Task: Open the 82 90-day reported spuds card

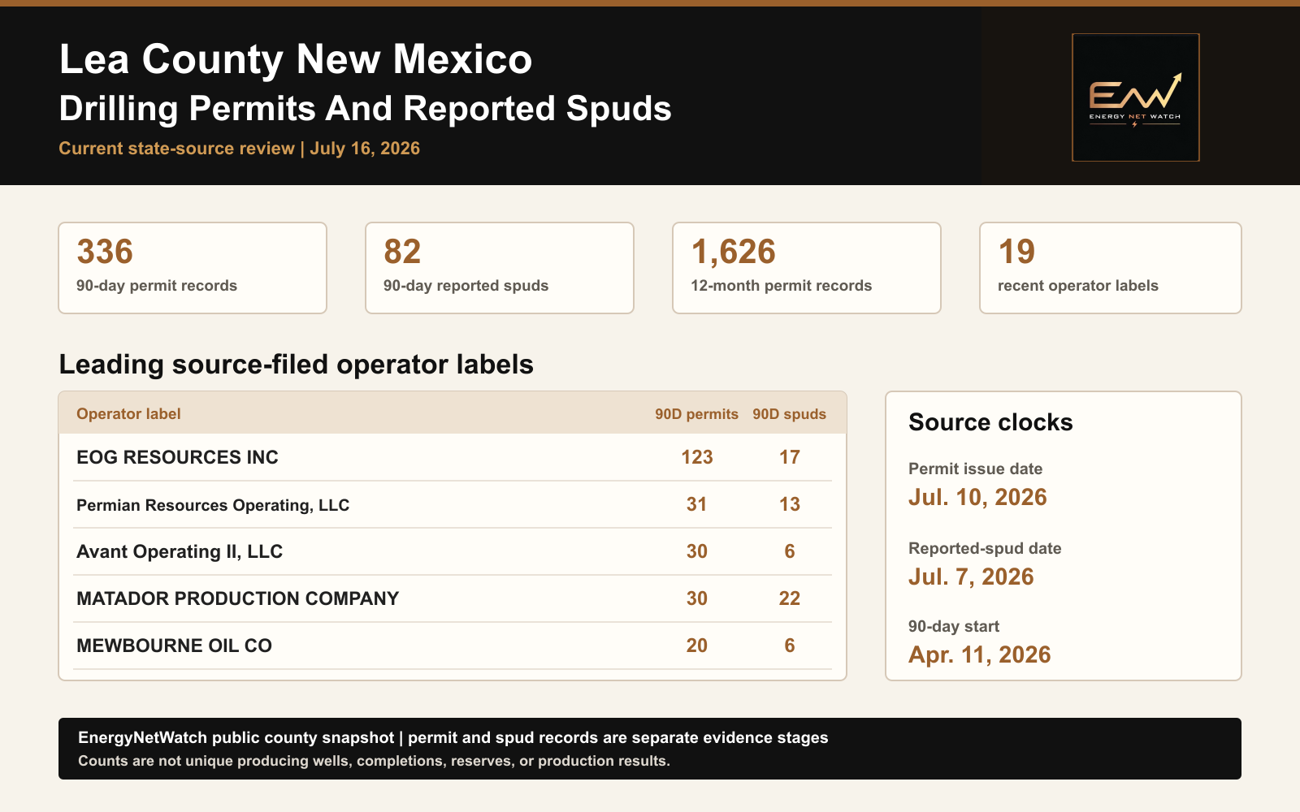Action: click(x=500, y=268)
